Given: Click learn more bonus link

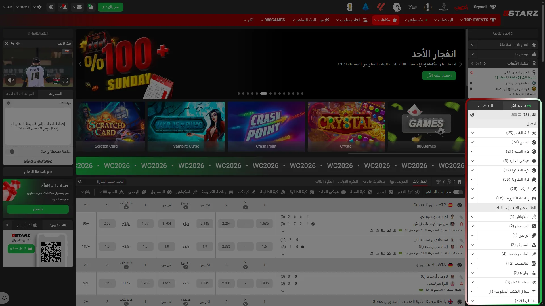Looking at the screenshot, I should click(60, 199).
